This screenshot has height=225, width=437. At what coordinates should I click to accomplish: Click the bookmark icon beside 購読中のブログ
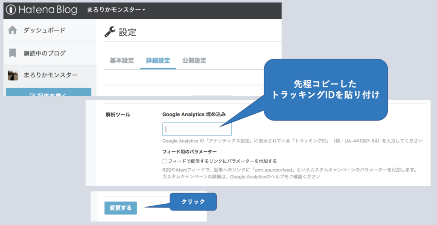(12, 53)
